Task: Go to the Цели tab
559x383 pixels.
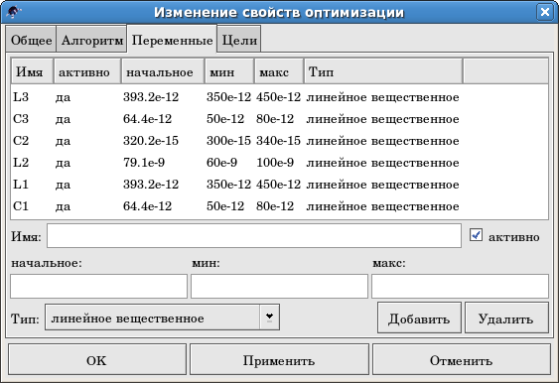Action: click(x=239, y=40)
